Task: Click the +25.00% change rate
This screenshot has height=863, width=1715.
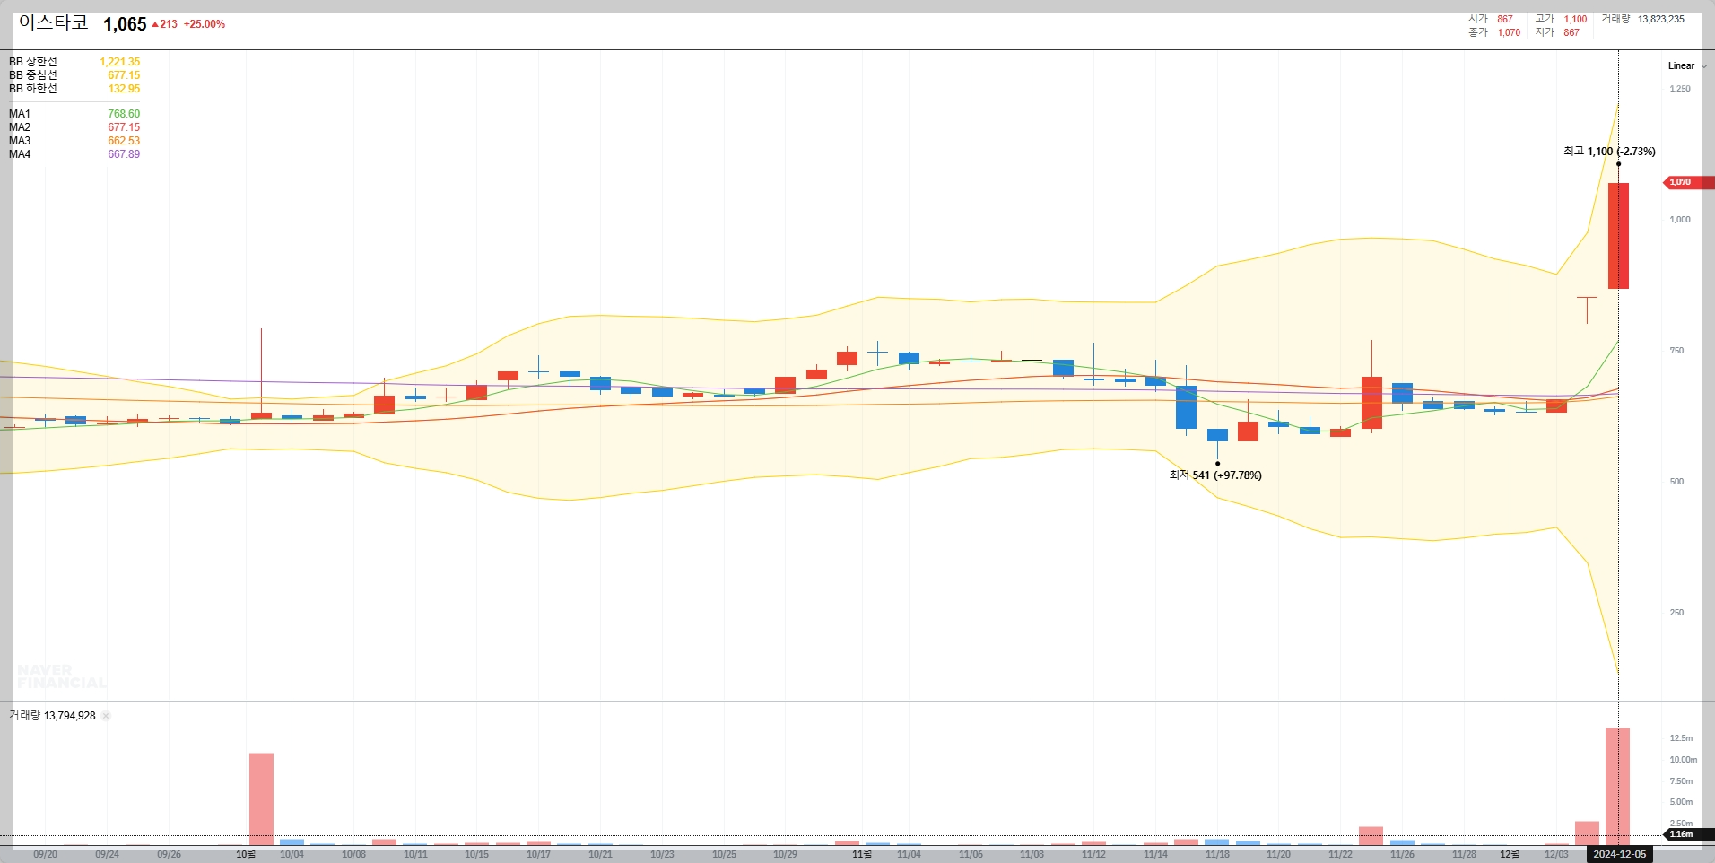Action: point(205,24)
